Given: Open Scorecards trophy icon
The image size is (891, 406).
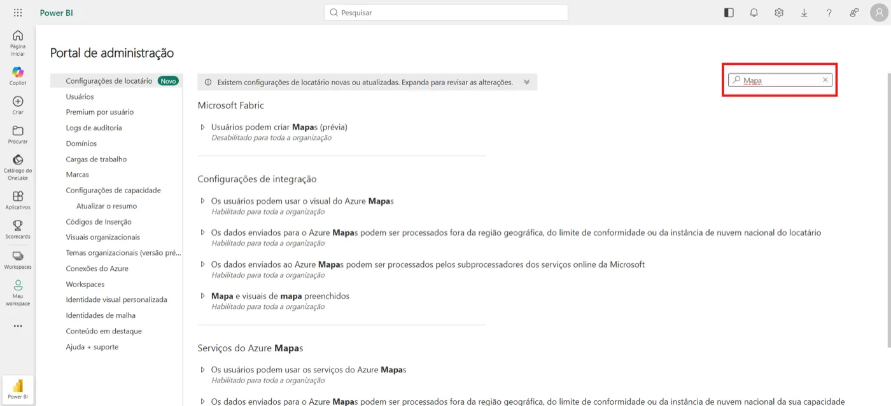Looking at the screenshot, I should (x=18, y=229).
